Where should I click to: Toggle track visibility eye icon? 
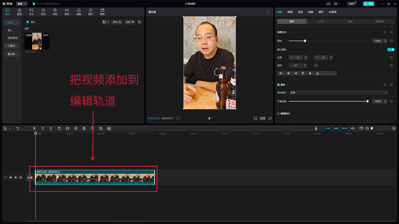pos(16,177)
